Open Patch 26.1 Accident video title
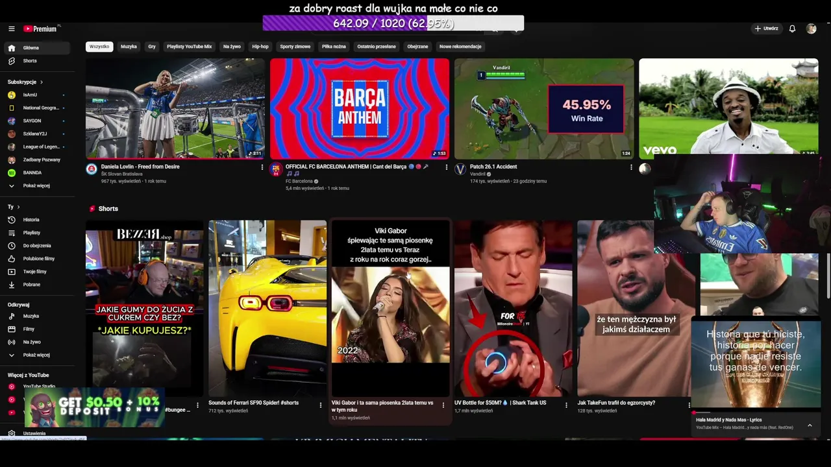This screenshot has height=467, width=831. coord(493,167)
